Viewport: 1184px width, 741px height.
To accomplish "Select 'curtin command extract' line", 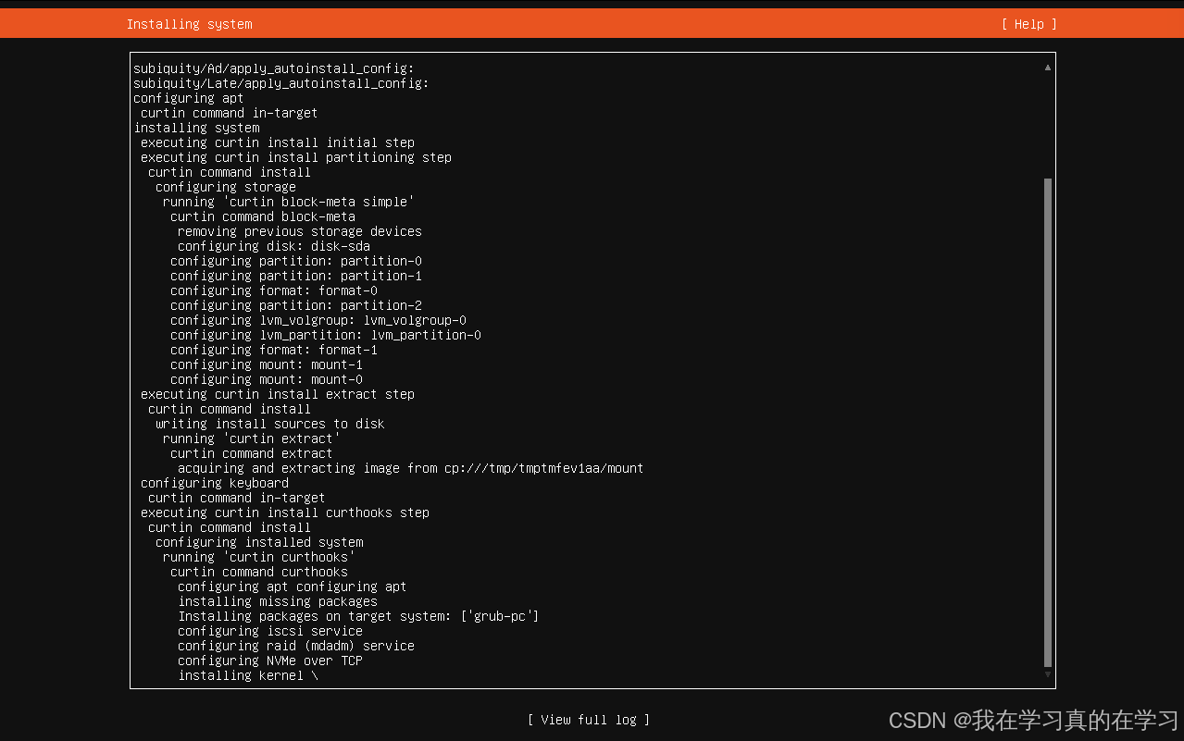I will (x=252, y=453).
